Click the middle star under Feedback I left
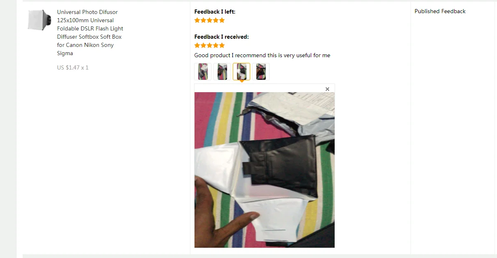The image size is (497, 258). pyautogui.click(x=210, y=20)
